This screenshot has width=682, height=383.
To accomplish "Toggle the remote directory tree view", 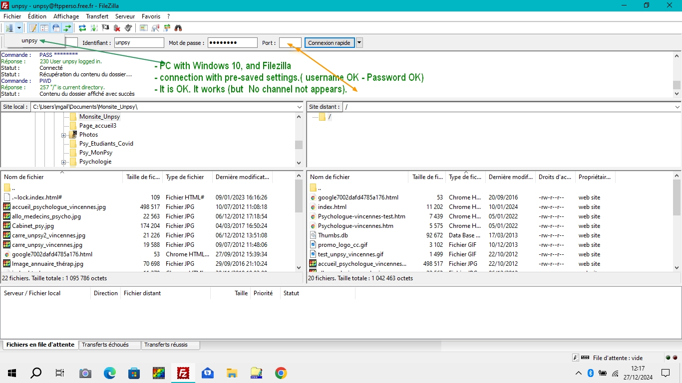I will 56,28.
